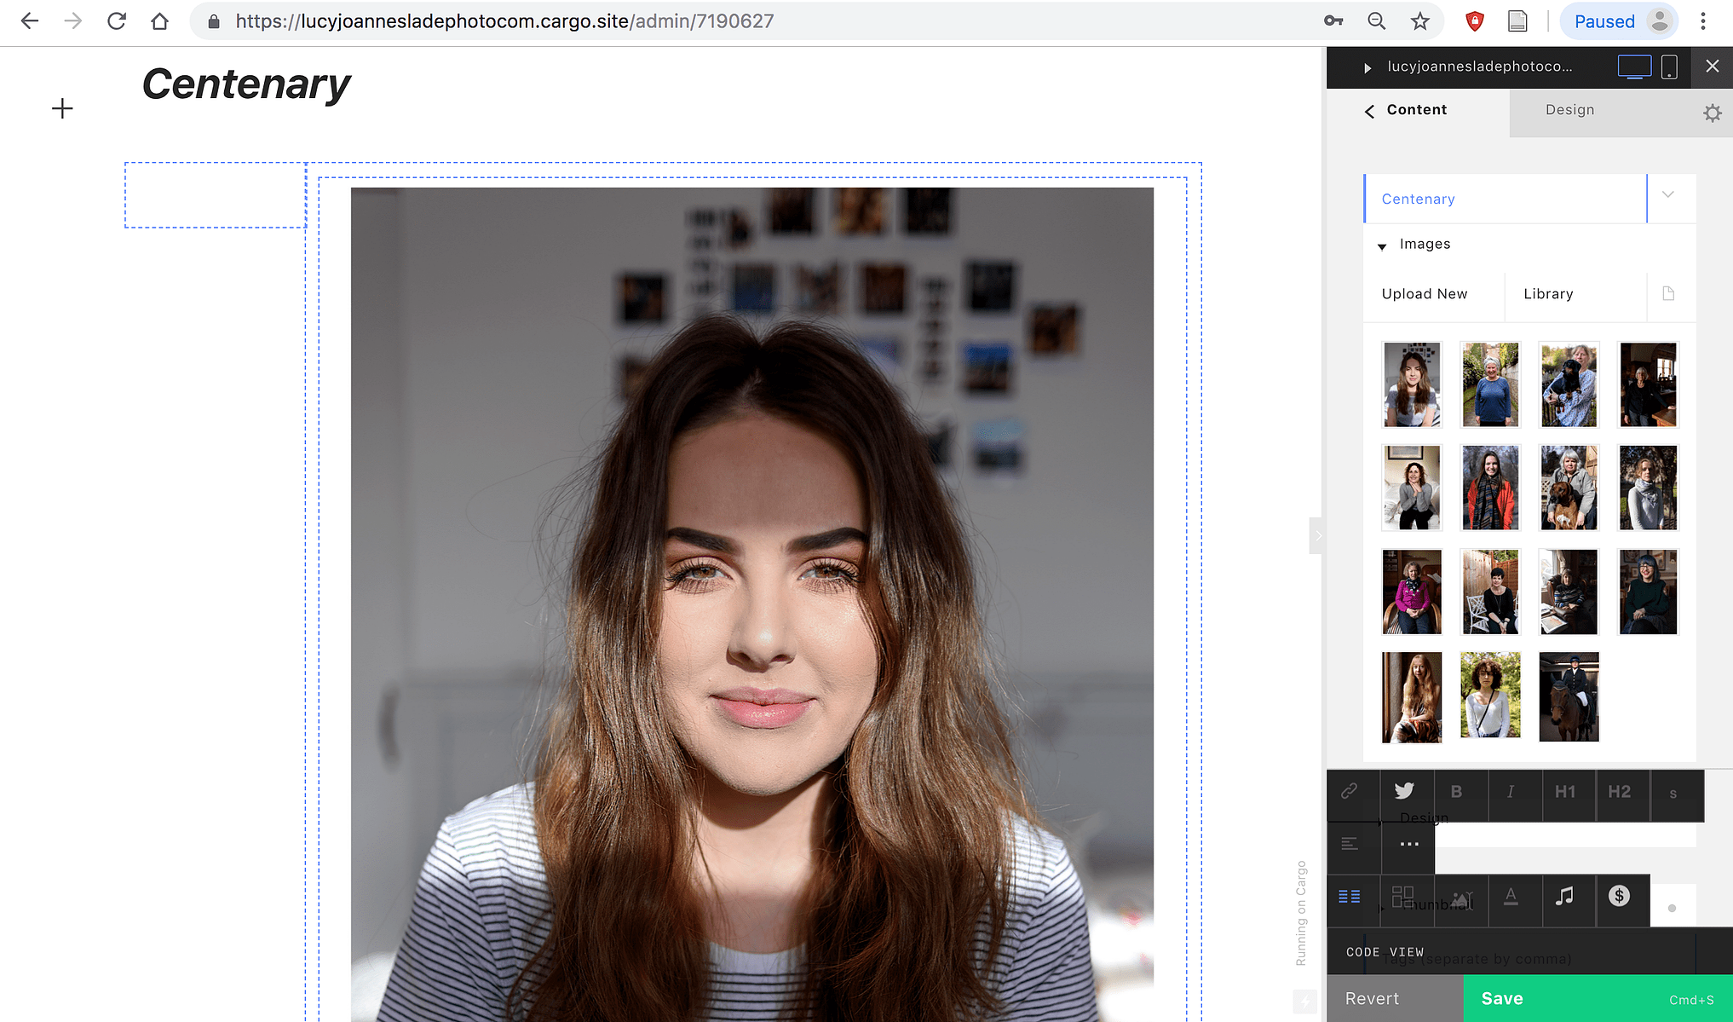Open the Chrome three-dot menu
The width and height of the screenshot is (1733, 1022).
tap(1703, 21)
